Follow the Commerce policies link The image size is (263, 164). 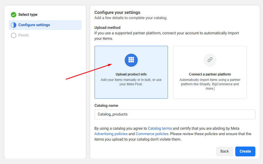click(152, 134)
